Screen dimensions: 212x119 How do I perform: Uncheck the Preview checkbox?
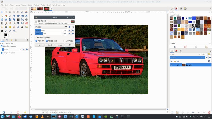click(x=36, y=41)
